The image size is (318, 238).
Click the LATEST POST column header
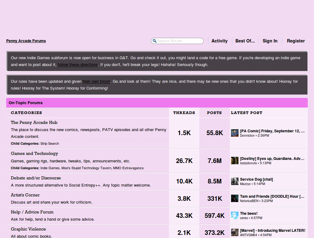click(247, 113)
